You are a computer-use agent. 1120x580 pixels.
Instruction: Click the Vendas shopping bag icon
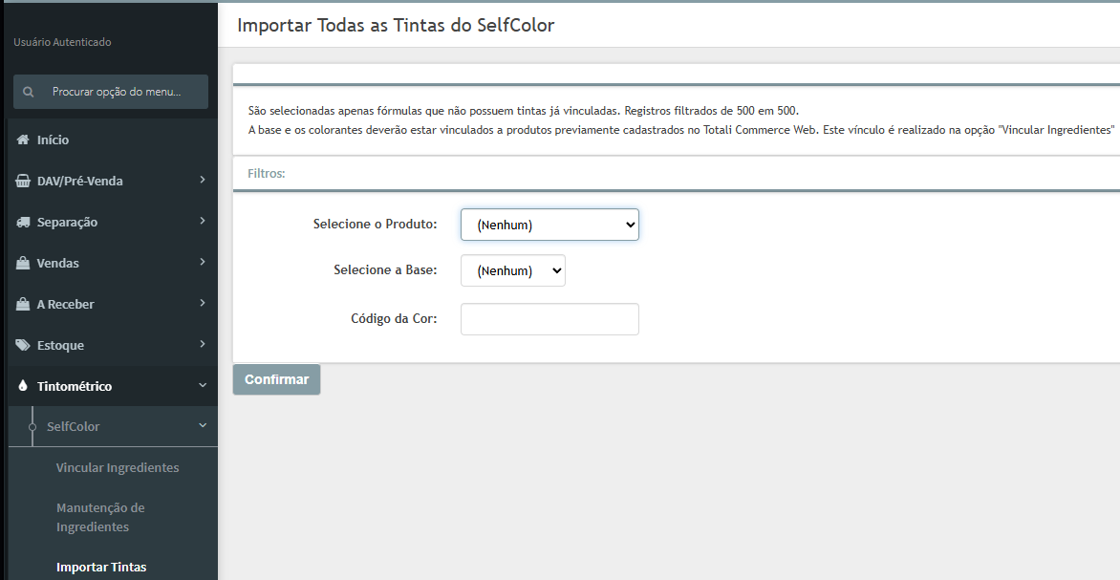pos(23,263)
